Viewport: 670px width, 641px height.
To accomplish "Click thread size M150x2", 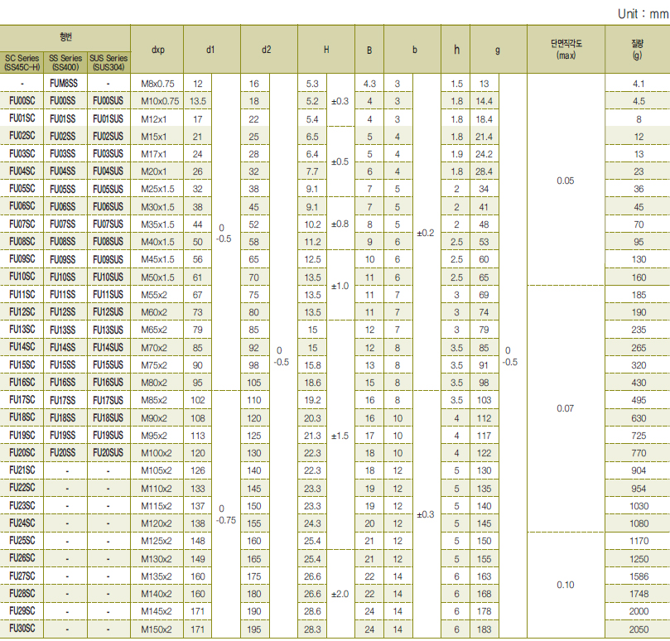I will pyautogui.click(x=157, y=629).
